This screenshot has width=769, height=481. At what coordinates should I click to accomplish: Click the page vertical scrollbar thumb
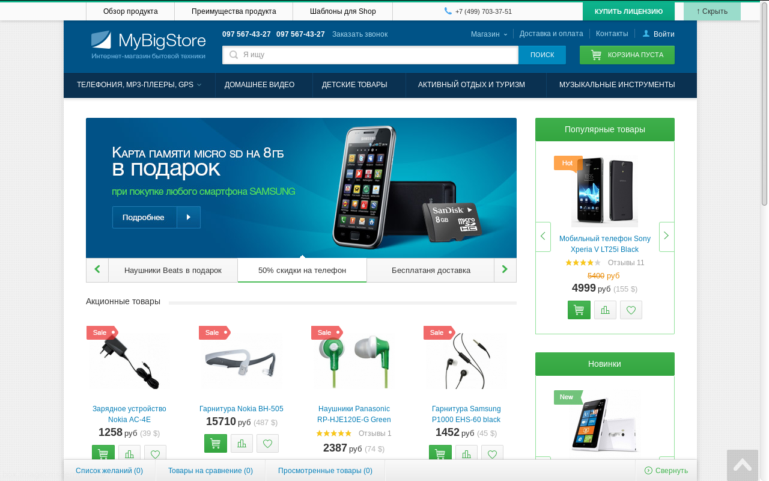764,105
